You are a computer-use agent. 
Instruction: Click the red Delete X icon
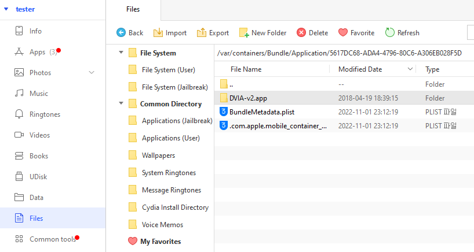pos(301,32)
